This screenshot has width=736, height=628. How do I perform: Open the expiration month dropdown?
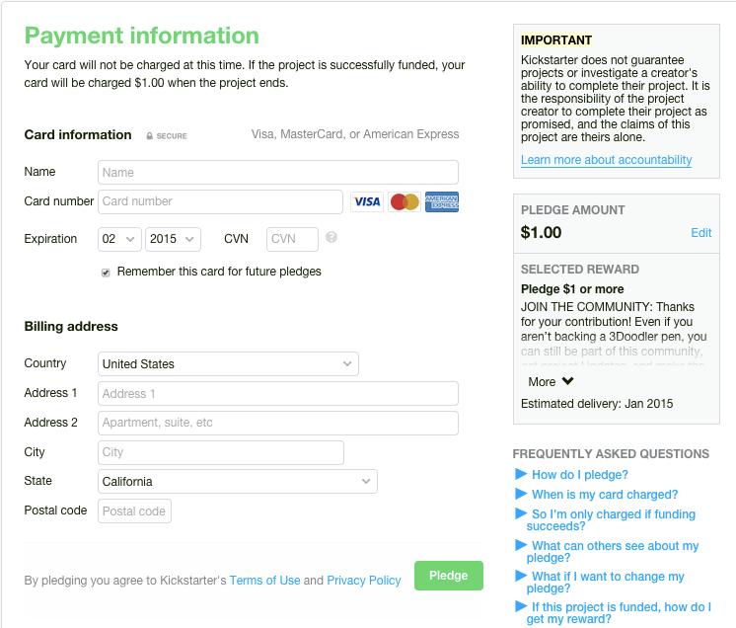pos(119,239)
